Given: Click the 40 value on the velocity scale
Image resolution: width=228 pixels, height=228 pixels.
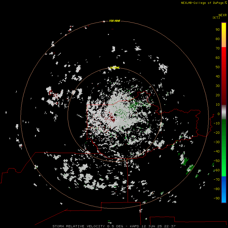Looking at the screenshot, I should [218, 77].
